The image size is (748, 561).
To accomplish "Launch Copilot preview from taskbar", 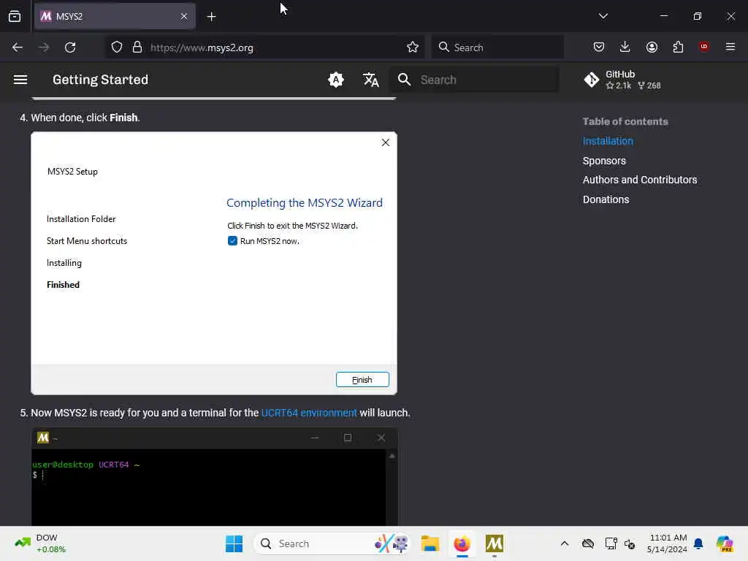I will tap(725, 543).
